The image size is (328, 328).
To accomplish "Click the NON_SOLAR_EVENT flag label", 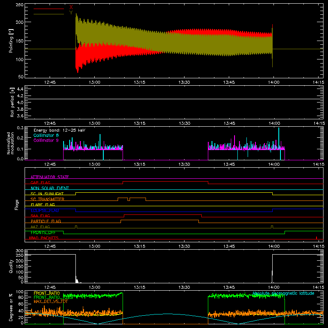I will [x=50, y=188].
